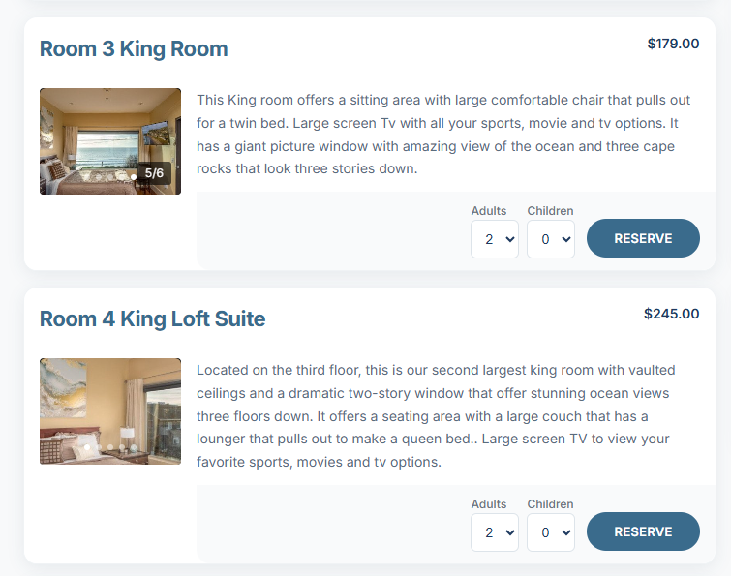Click the Children label in Room 3 card
731x576 pixels.
550,211
